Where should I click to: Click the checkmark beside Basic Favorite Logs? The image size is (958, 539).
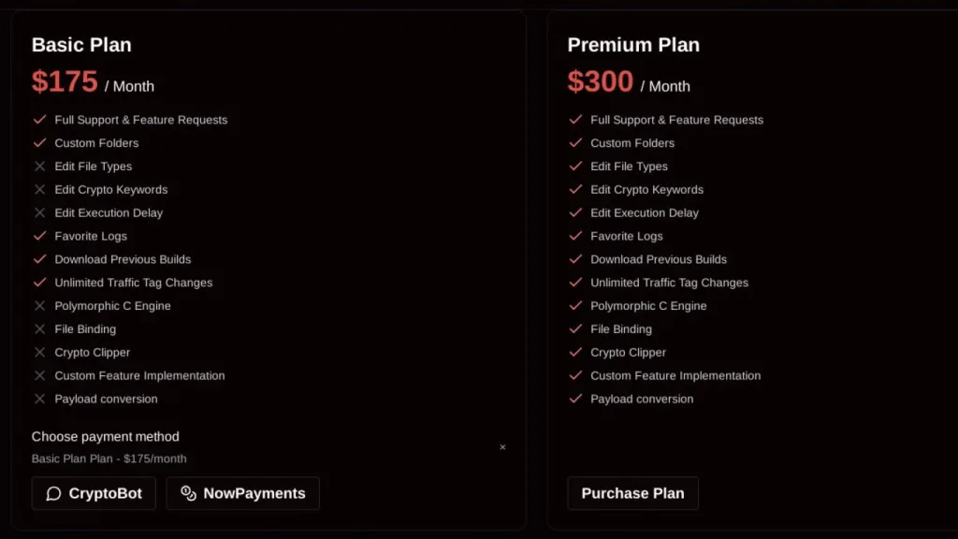click(x=40, y=236)
